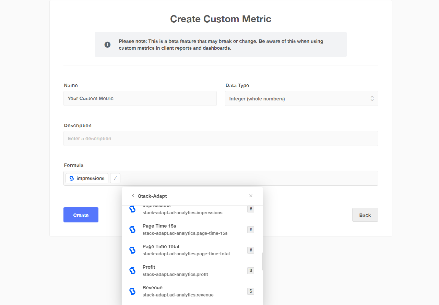This screenshot has width=439, height=305.
Task: Click the $ type badge for Revenue
Action: click(x=251, y=291)
